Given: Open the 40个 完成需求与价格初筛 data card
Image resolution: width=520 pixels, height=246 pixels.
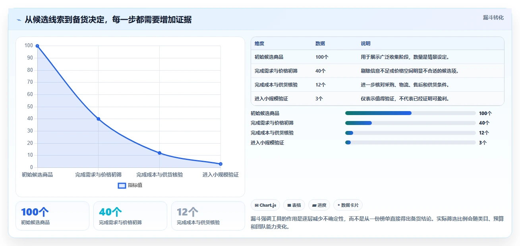Looking at the screenshot, I should click(x=130, y=216).
